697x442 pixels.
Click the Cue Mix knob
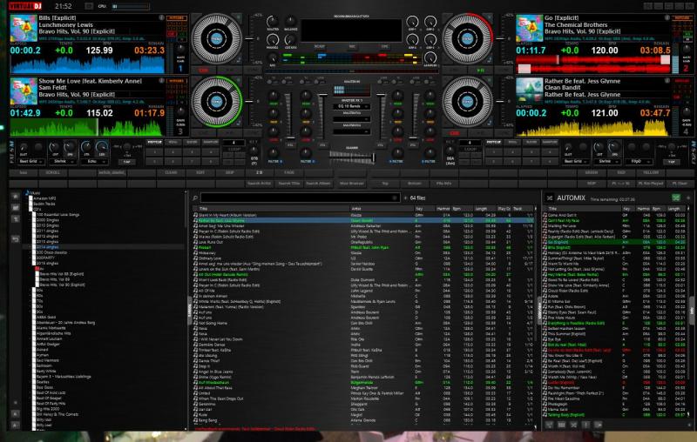point(290,40)
